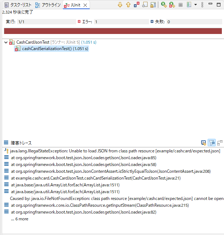This screenshot has height=235, width=224.
Task: Collapse the CashCardJsonTest tree node
Action: (x=6, y=43)
